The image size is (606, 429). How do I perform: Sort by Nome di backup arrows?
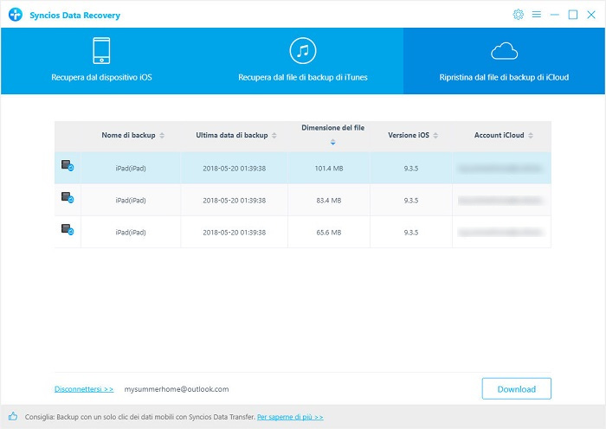(162, 136)
